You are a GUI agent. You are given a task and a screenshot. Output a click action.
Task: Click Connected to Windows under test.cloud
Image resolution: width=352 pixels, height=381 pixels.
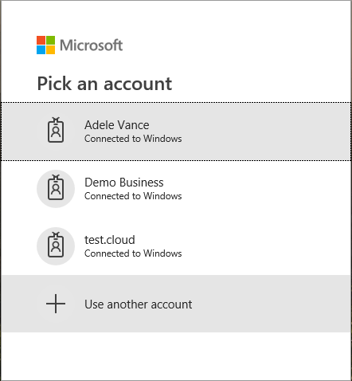click(133, 253)
